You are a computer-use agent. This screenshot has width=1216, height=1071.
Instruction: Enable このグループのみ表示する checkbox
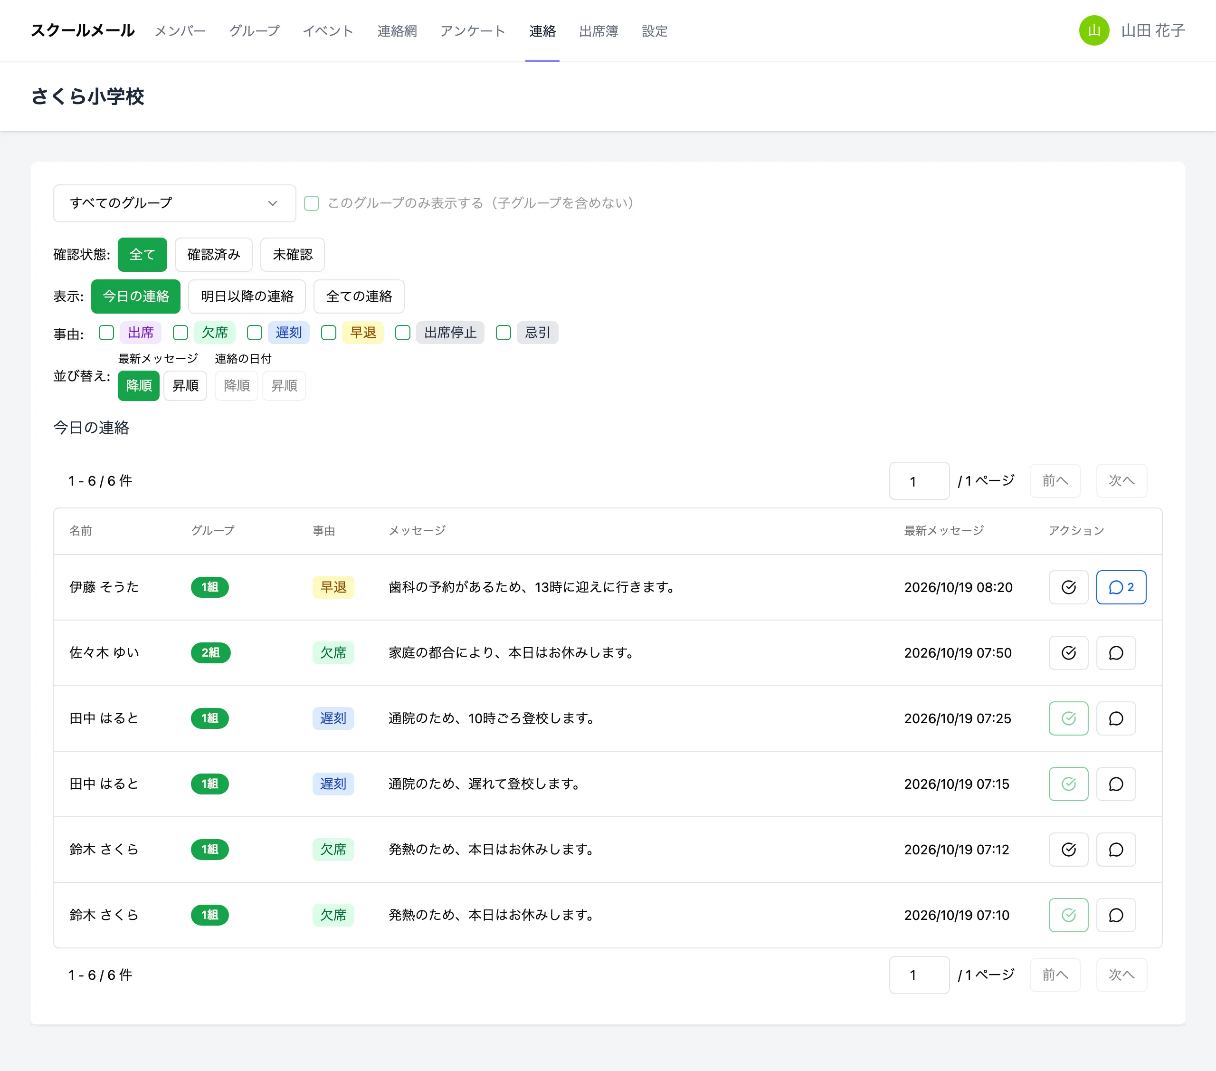[x=312, y=203]
